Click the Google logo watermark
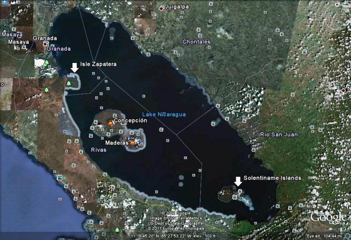The image size is (351, 240). 328,217
